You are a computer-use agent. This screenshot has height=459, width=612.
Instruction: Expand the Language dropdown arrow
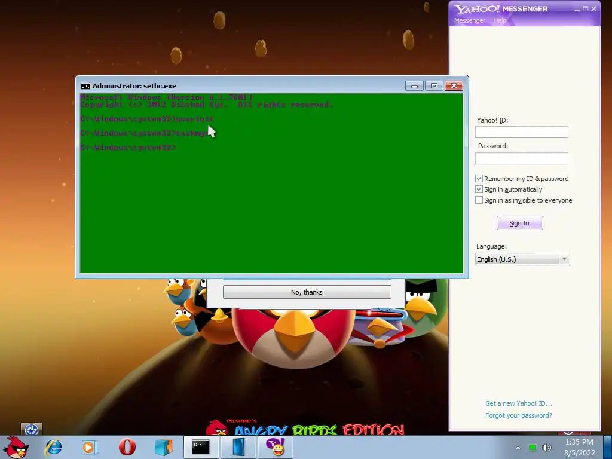coord(564,259)
